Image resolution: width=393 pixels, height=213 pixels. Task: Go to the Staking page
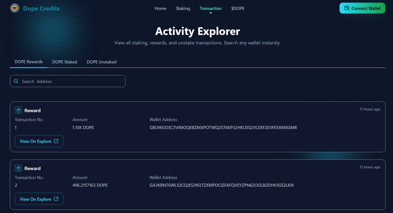pyautogui.click(x=183, y=8)
